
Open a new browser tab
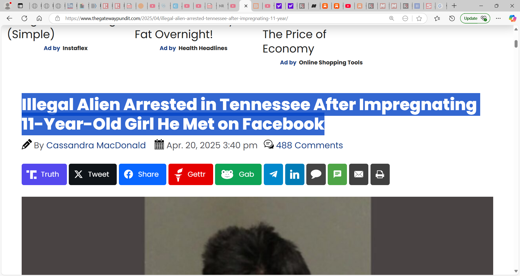pyautogui.click(x=454, y=6)
